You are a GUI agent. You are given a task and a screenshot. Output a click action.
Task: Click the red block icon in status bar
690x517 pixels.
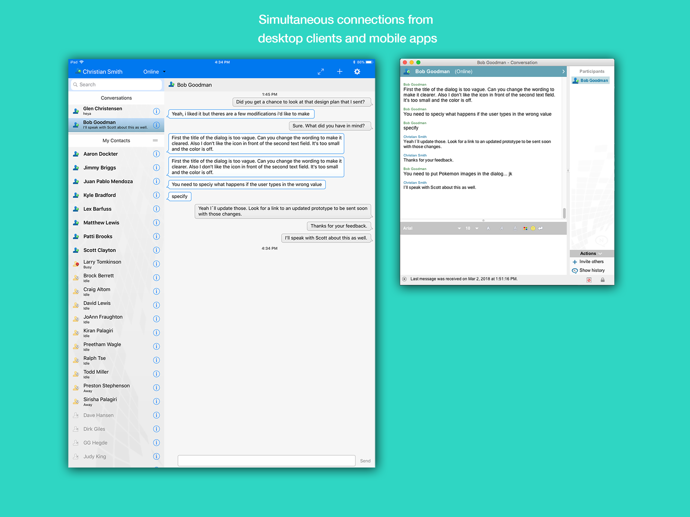(589, 280)
